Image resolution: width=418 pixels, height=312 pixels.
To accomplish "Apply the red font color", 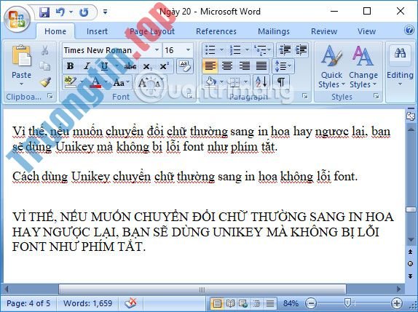I will click(x=95, y=82).
